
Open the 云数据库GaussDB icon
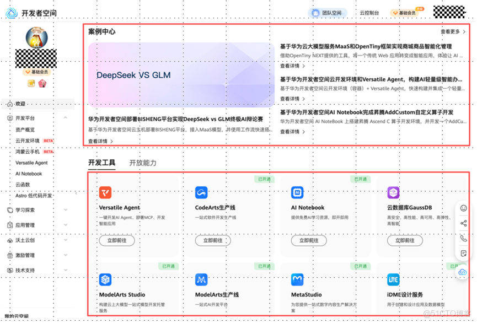(394, 192)
